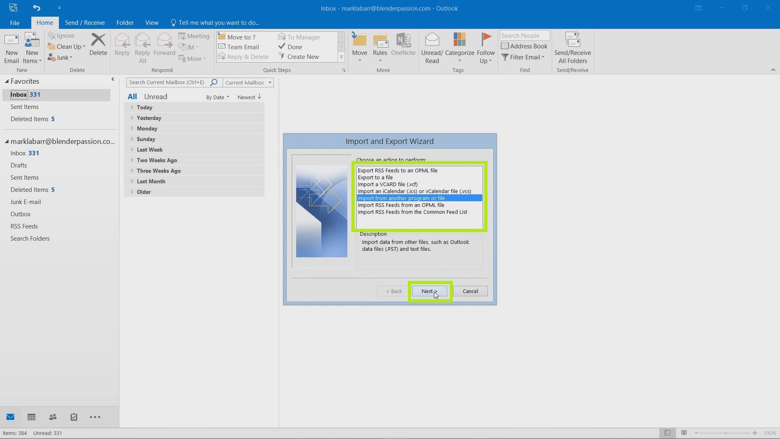780x439 pixels.
Task: Click the Cancel button in wizard
Action: point(470,291)
